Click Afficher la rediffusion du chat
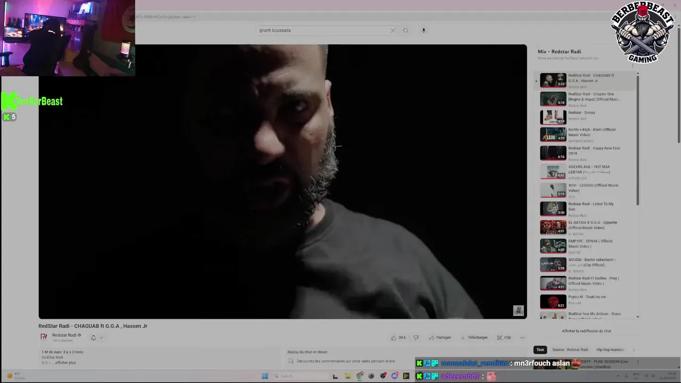The height and width of the screenshot is (383, 681). tap(586, 331)
